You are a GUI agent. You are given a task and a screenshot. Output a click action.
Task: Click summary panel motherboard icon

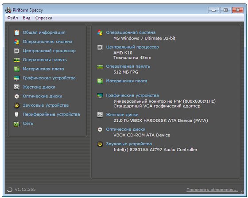point(100,81)
